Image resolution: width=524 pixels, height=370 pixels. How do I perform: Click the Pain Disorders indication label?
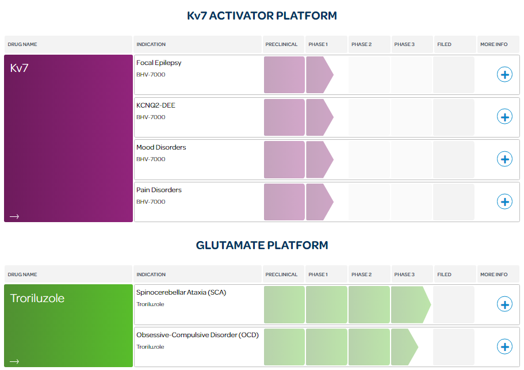(159, 190)
